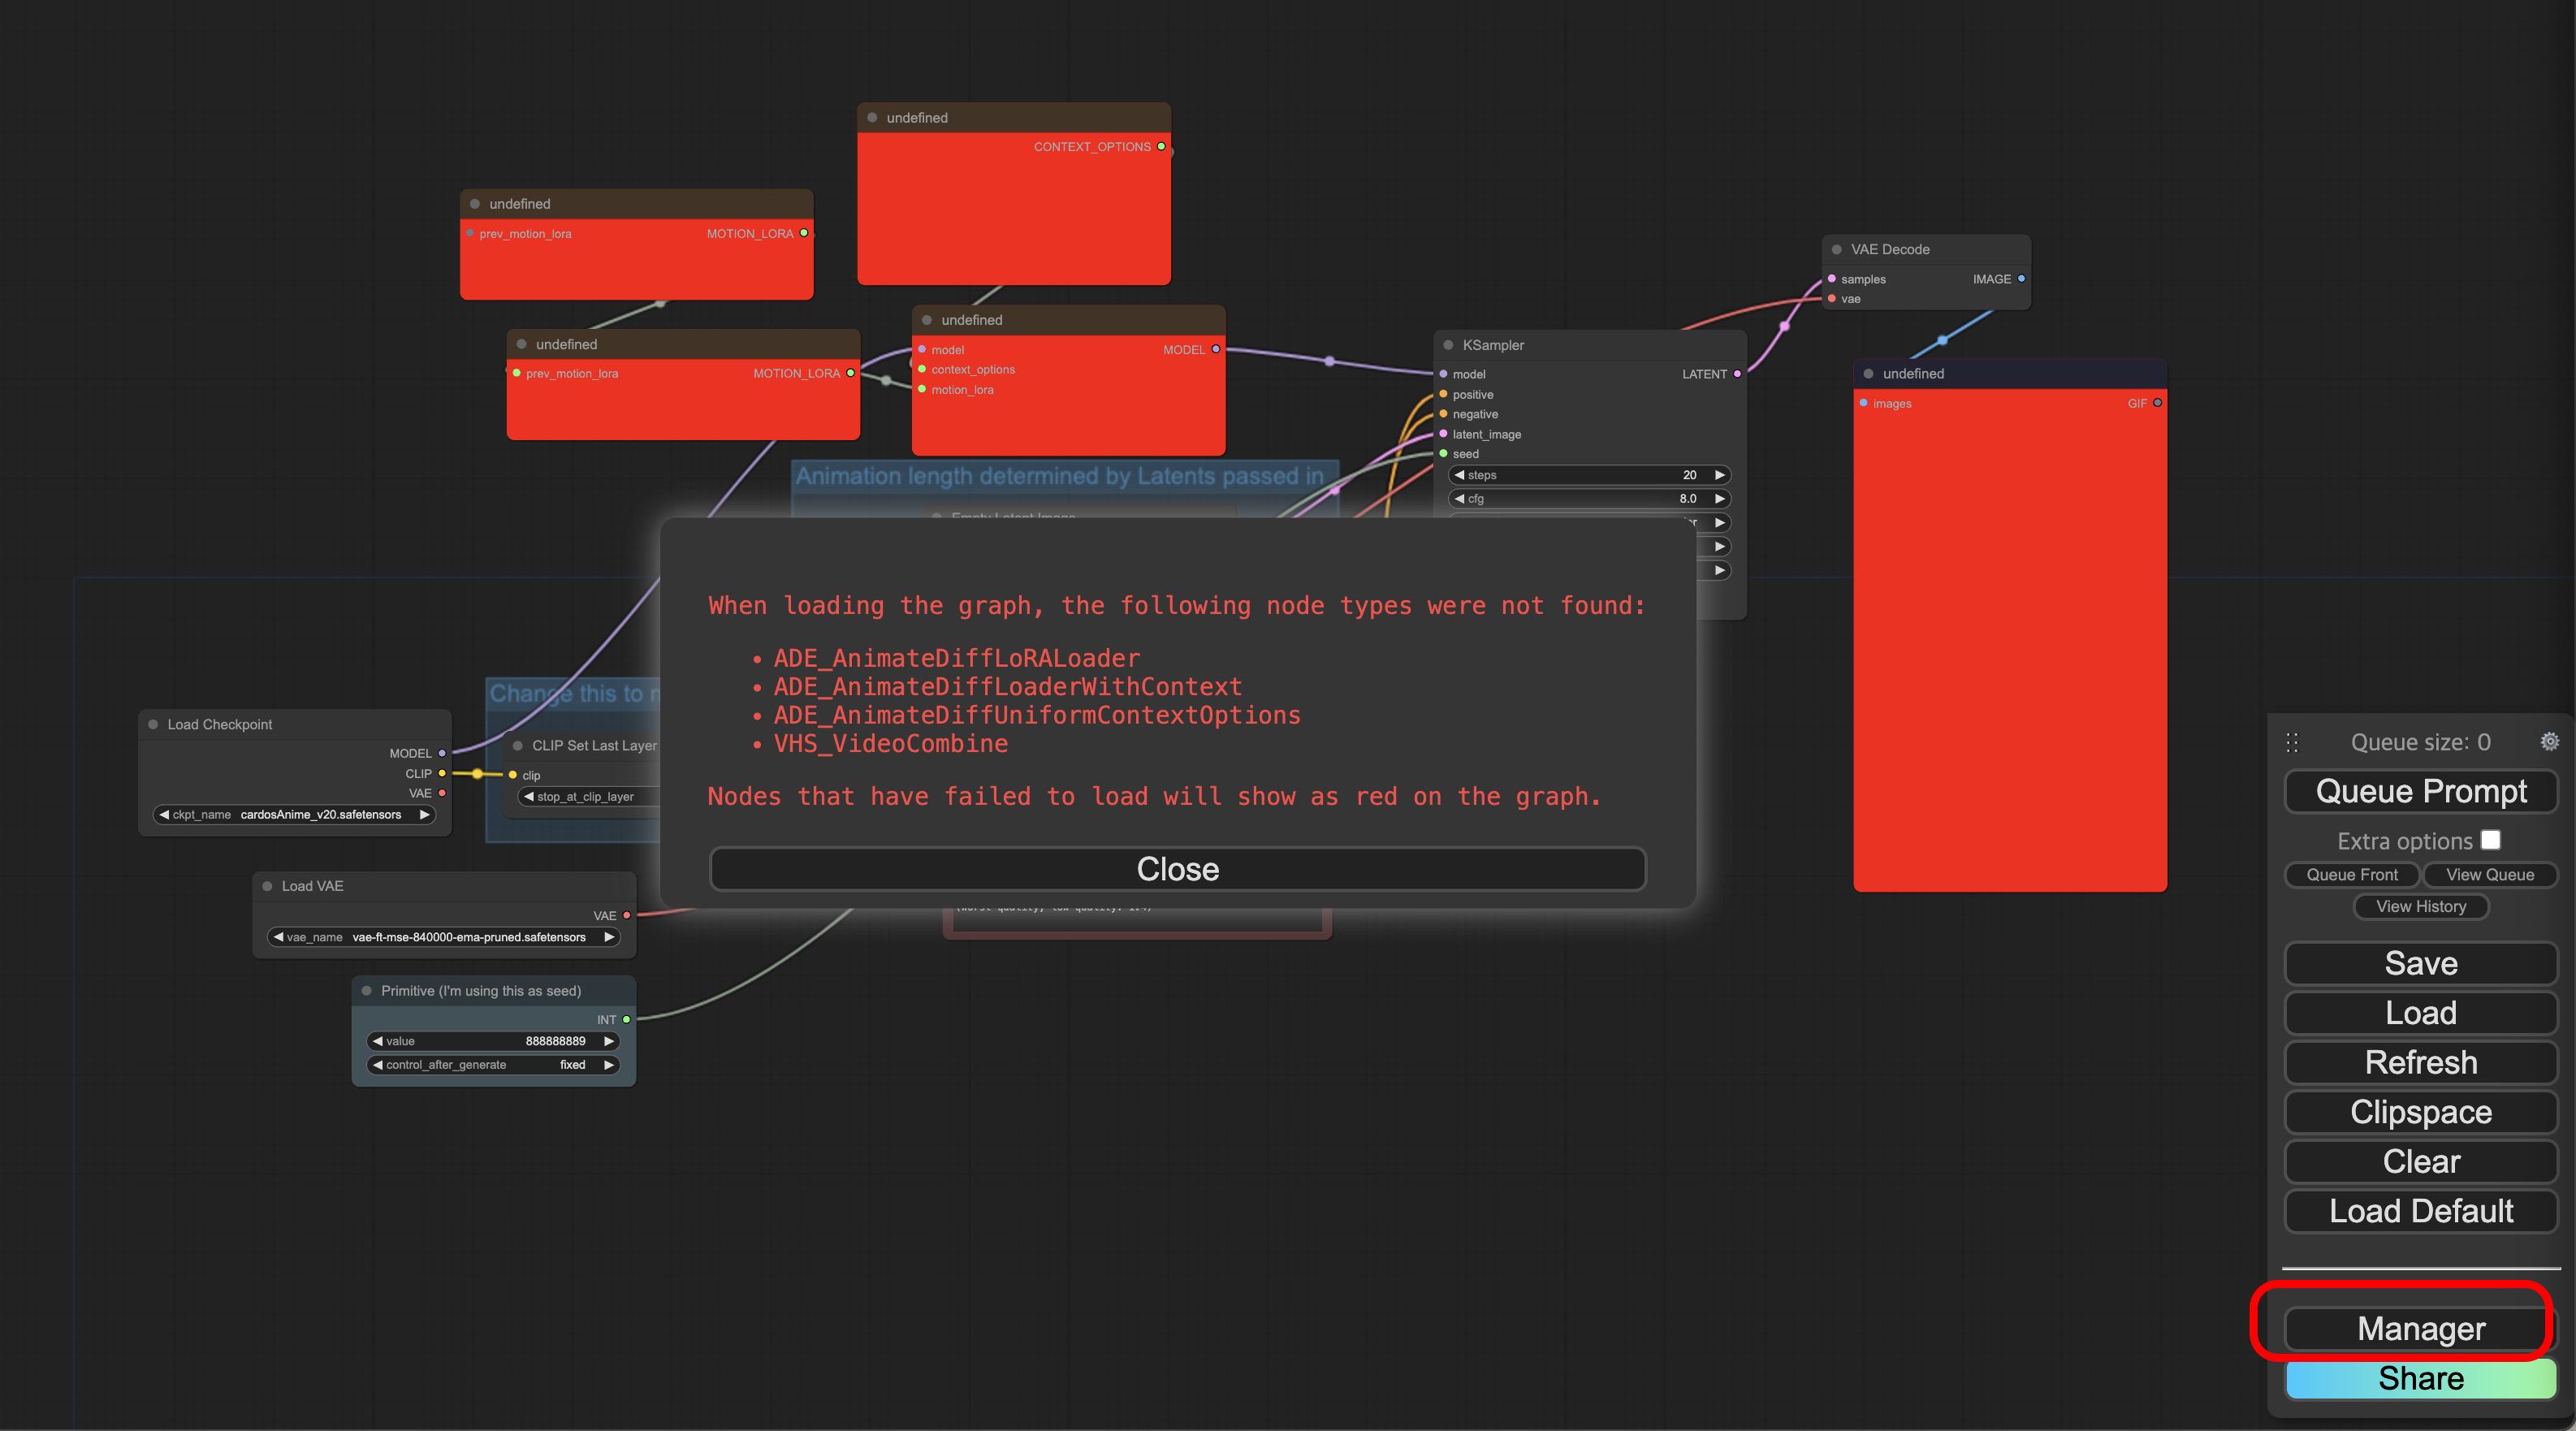Collapse the Primitive seed node dot
The image size is (2576, 1431).
tap(366, 991)
